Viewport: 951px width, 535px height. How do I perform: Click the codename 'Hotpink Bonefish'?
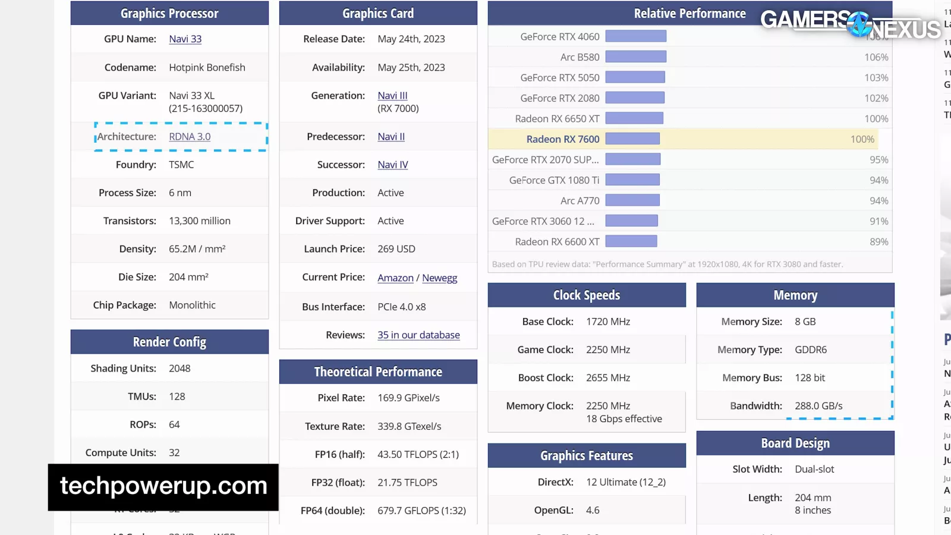207,68
